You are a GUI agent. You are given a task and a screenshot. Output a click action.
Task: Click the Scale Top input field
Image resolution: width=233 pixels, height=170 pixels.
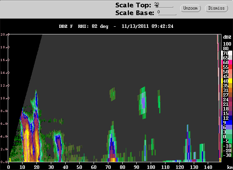[164, 5]
